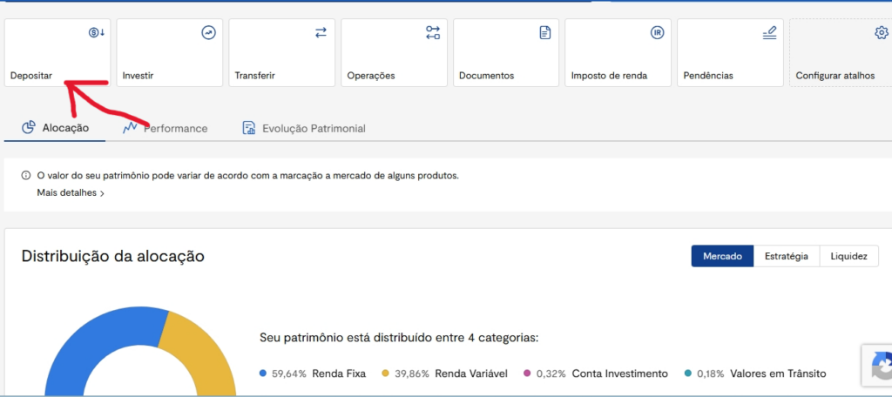Click the Valores em Trânsito label
This screenshot has height=397, width=892.
(x=778, y=373)
